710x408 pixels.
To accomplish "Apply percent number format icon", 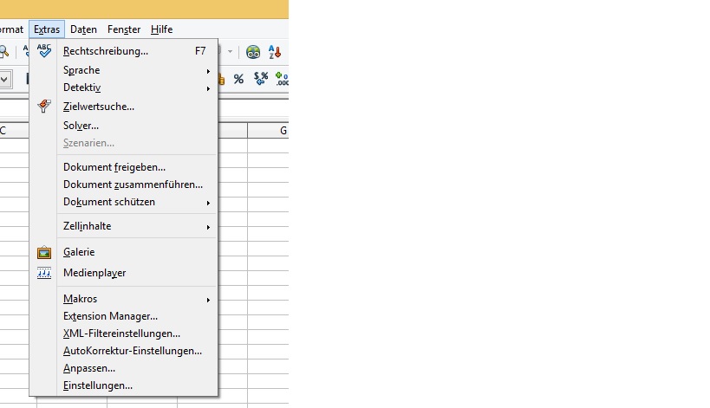I will coord(238,79).
